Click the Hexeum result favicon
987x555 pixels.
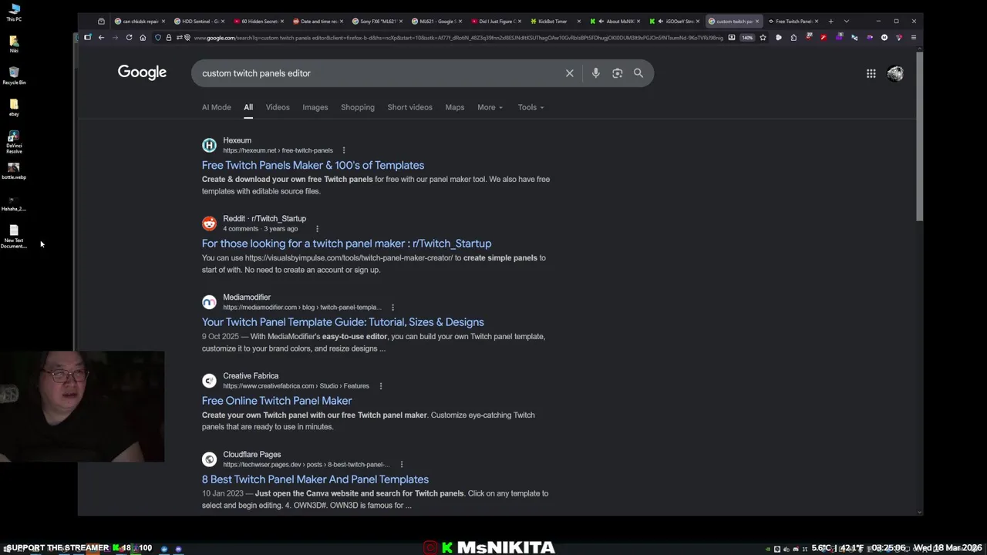pos(209,145)
